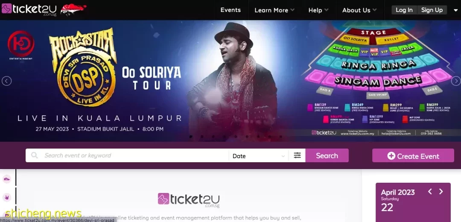
Task: Select the rock hand music category icon
Action: coord(7,197)
